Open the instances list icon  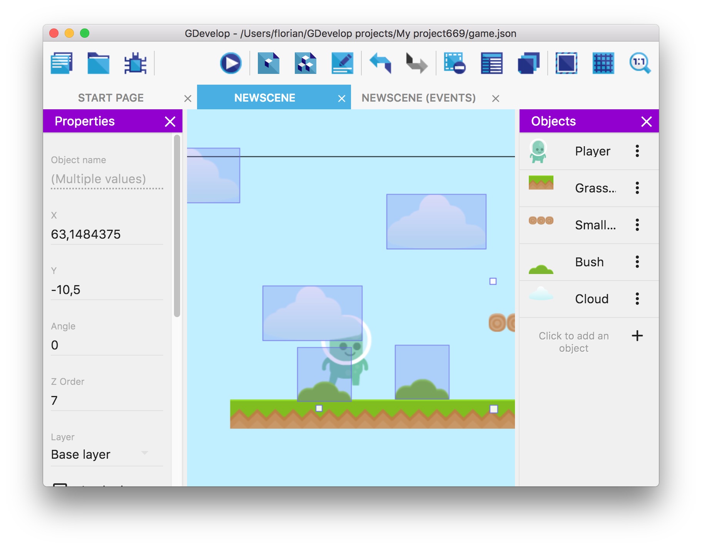click(x=491, y=63)
